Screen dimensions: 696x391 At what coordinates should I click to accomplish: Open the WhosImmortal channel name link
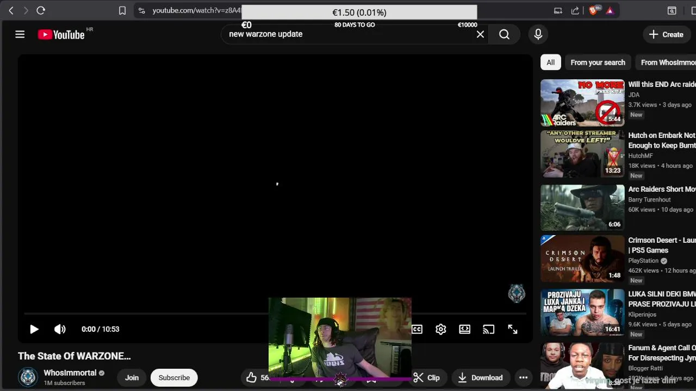tap(70, 373)
